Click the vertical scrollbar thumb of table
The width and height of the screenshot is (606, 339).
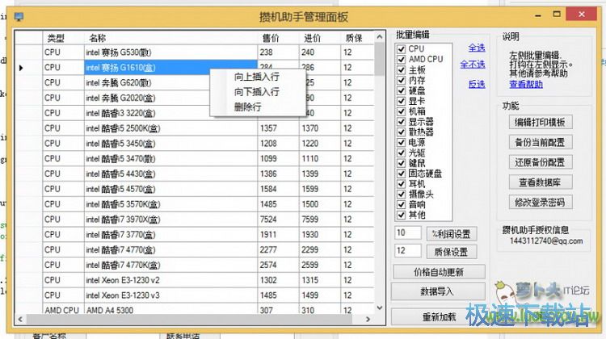click(x=380, y=59)
